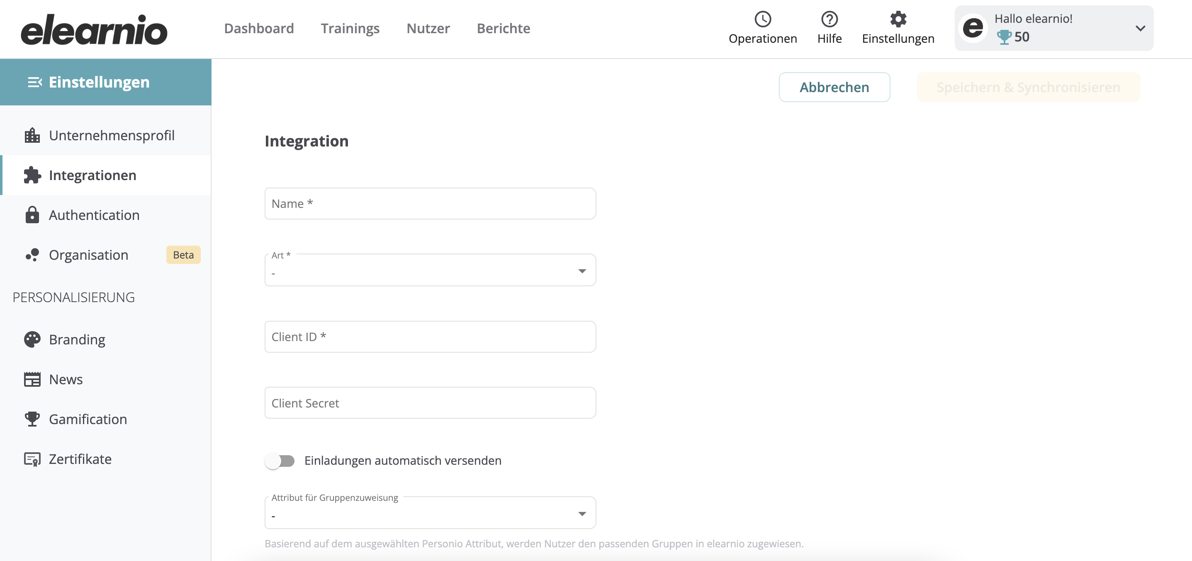Open the Berichte menu

pyautogui.click(x=504, y=28)
